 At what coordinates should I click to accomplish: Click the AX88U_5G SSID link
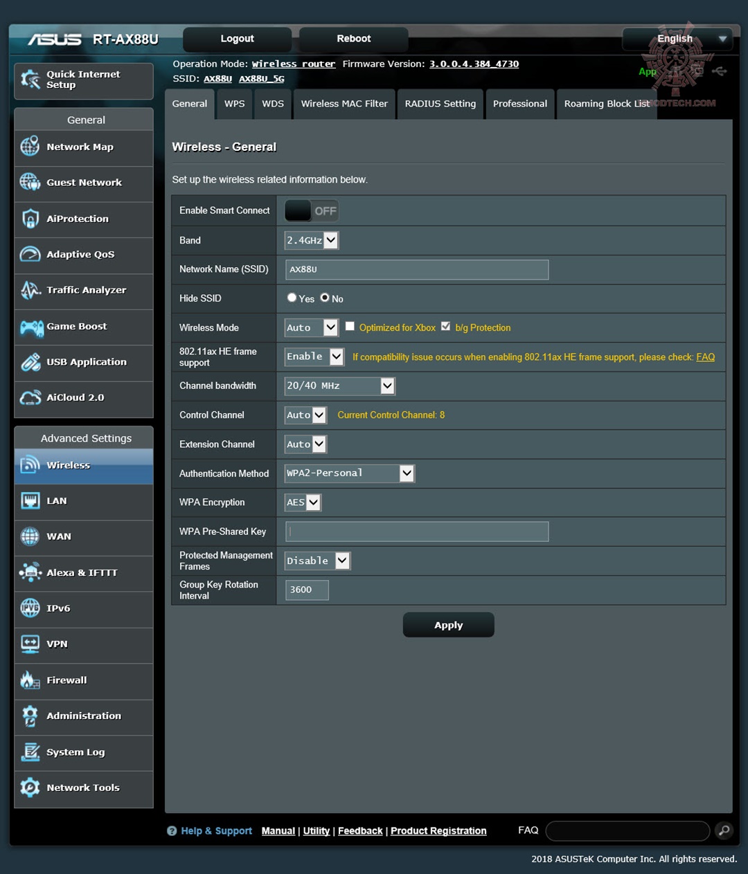point(262,79)
